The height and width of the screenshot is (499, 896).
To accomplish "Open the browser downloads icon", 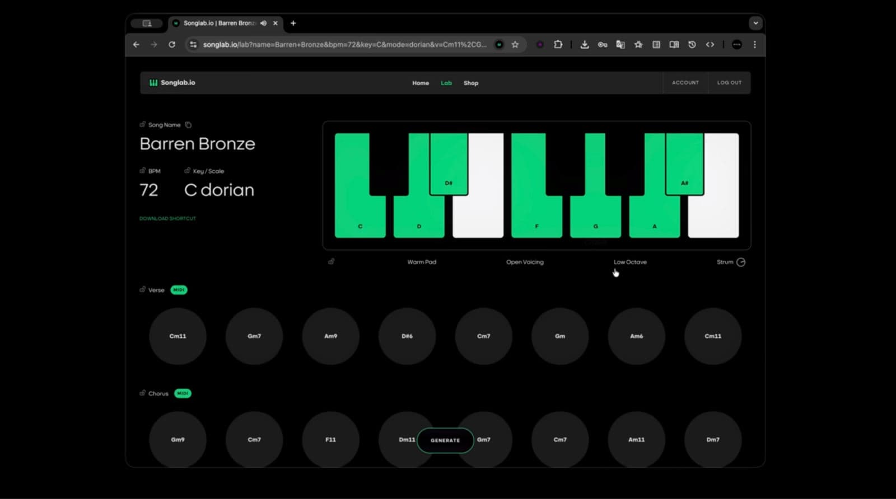I will pos(584,45).
